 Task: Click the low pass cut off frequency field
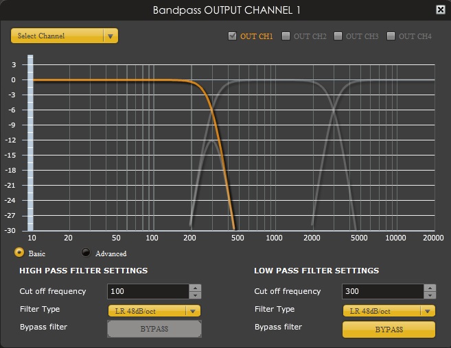[x=382, y=291]
